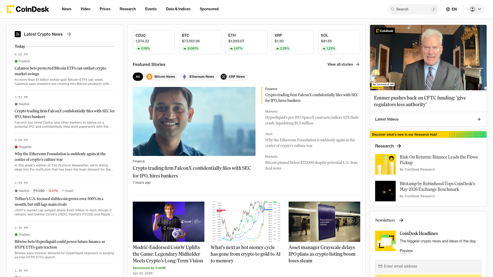Open Bitcoin pinned below $73,000 story
Viewport: 493px width, 277px height.
pyautogui.click(x=311, y=165)
